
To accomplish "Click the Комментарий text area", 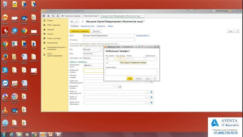I will [131, 72].
